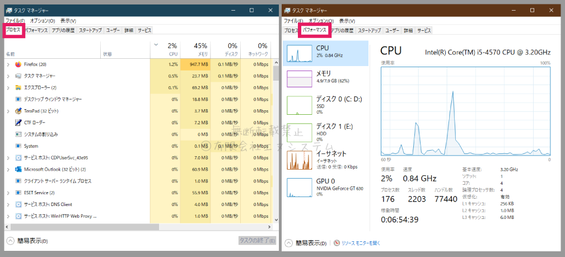Expand the TeraPad (32 ビット) row
Image resolution: width=565 pixels, height=257 pixels.
(8, 111)
